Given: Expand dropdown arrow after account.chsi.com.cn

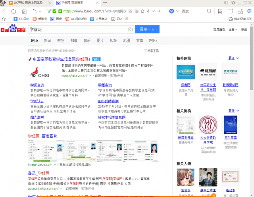Looking at the screenshot, I should coord(61,189).
